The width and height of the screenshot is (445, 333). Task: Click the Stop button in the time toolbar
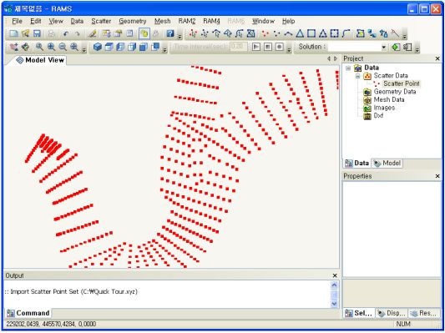268,47
